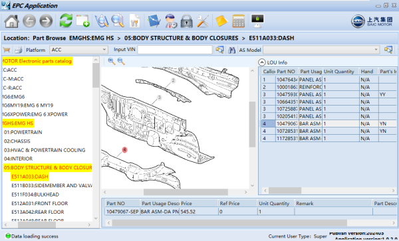Click VIN search icon beside Input VIN
Screen dimensions: 399x241
tap(219, 50)
